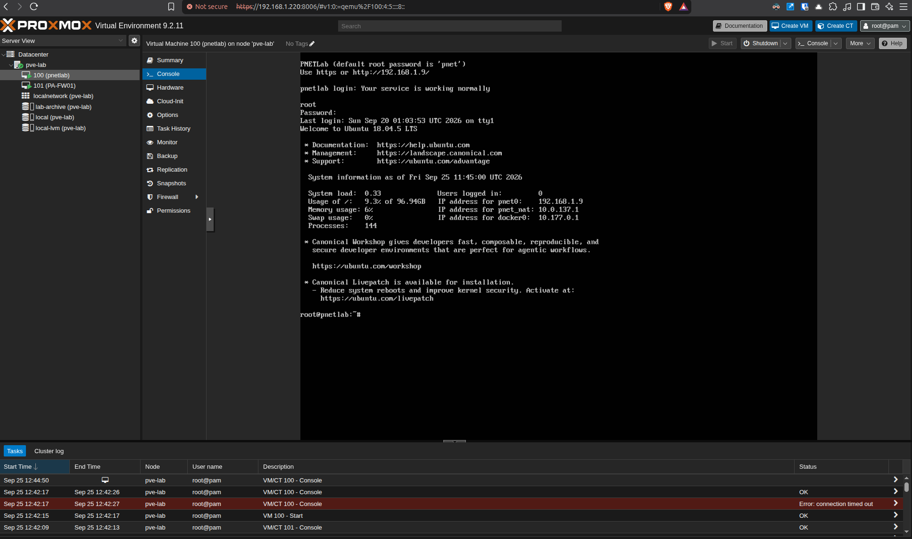
Task: Click the browser bookmark icon
Action: (171, 7)
